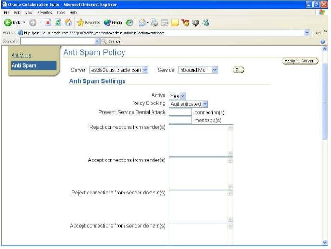Click the Search button in search toolbar
The width and height of the screenshot is (331, 249).
coord(111,41)
